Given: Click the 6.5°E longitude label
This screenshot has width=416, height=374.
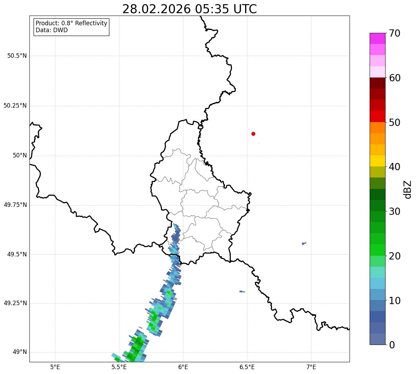Looking at the screenshot, I should pyautogui.click(x=247, y=367).
